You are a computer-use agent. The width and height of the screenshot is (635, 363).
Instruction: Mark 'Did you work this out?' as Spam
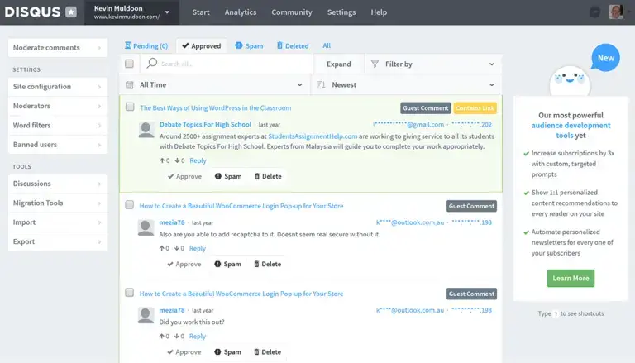pyautogui.click(x=227, y=352)
